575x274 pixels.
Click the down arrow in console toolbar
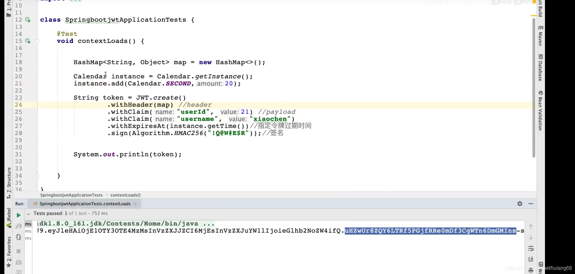531,237
